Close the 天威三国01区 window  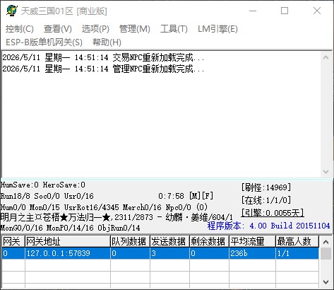click(x=317, y=11)
